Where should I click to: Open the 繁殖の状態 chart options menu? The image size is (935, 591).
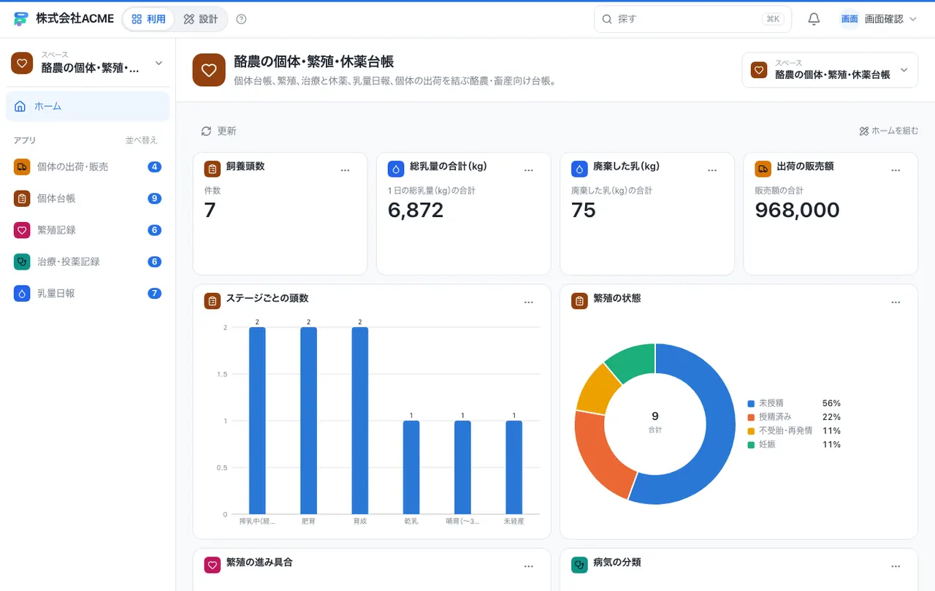coord(896,302)
